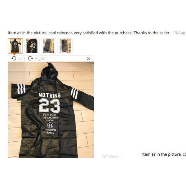Close the enlarged photo viewer with X

[x=88, y=59]
